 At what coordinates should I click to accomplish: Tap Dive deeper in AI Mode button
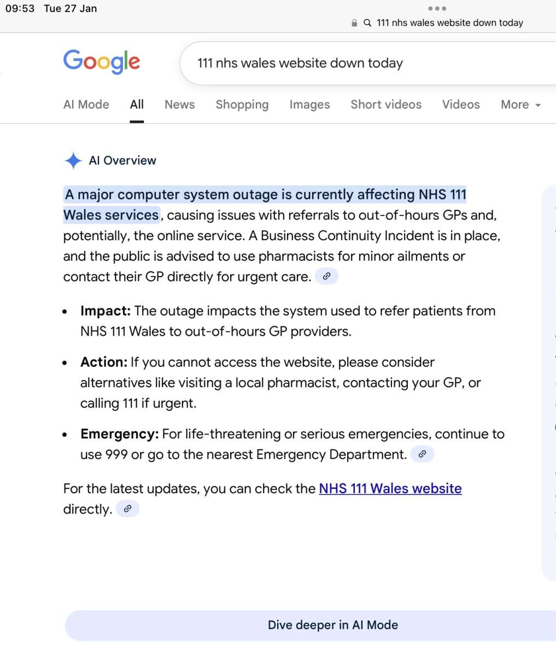[311, 625]
